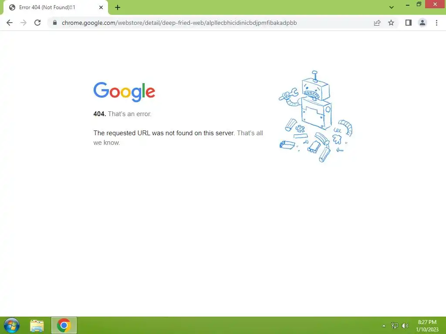Click the chrome.google.com address bar
Viewport: 446px width, 334px height.
point(210,23)
